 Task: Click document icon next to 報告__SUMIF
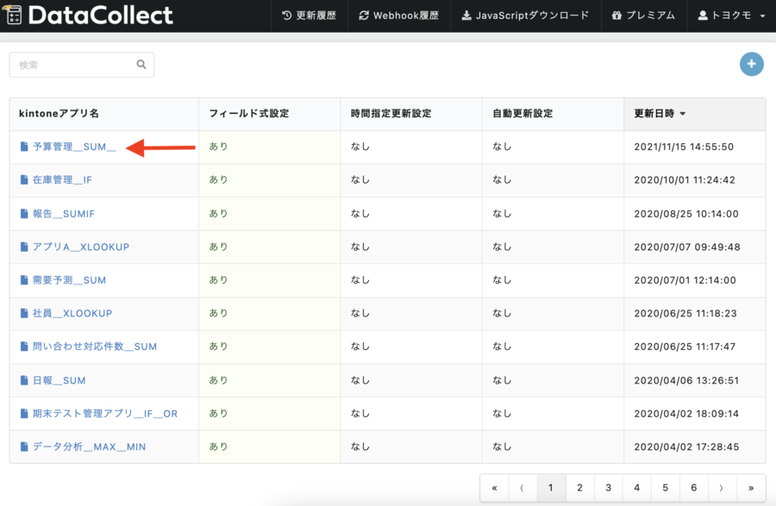[24, 214]
